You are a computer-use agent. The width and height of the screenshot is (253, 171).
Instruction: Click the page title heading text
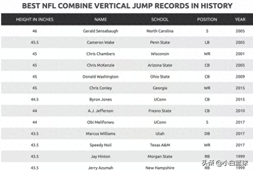(127, 6)
